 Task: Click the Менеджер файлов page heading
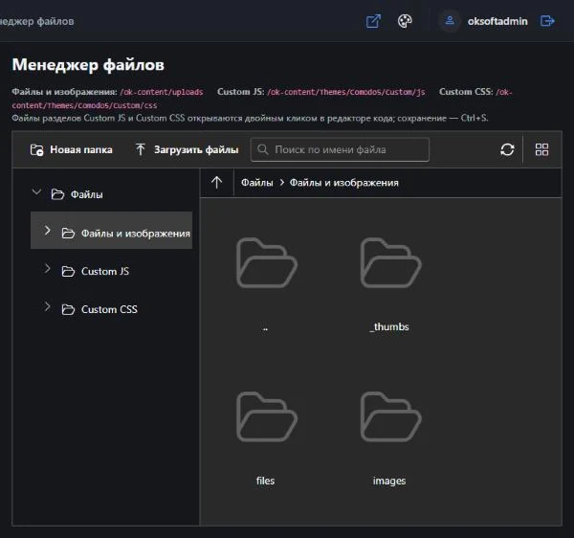pyautogui.click(x=88, y=65)
